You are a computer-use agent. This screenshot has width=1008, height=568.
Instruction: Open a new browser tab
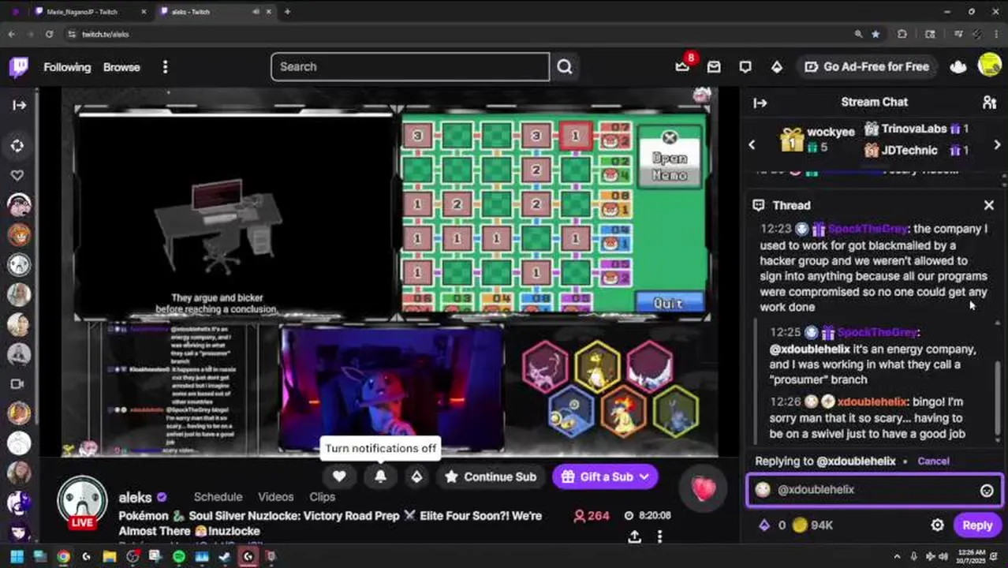pyautogui.click(x=287, y=12)
